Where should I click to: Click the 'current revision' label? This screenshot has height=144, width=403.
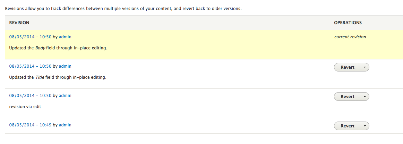coord(350,37)
